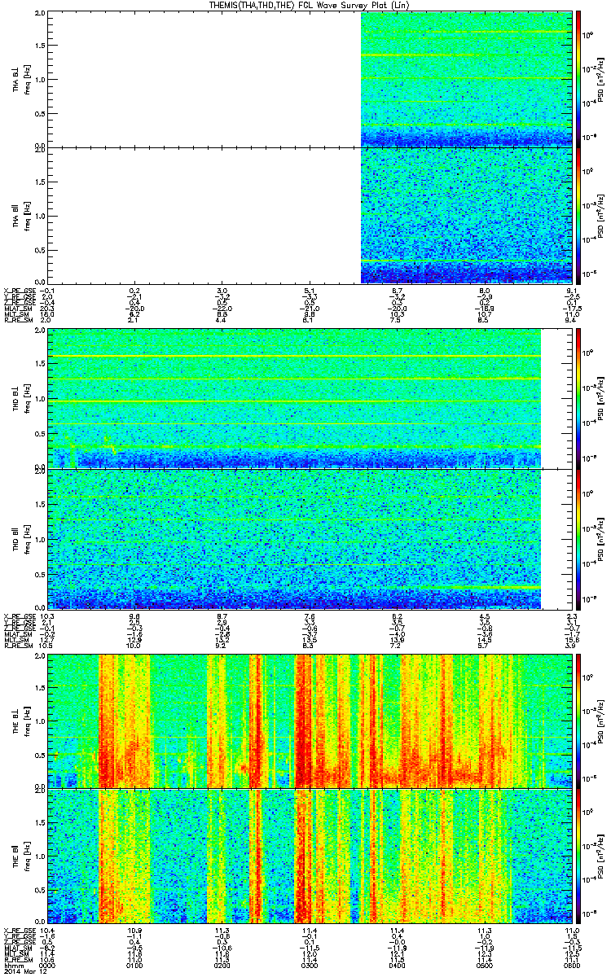Viewport: 611px width, 977px height.
Task: Click the 0100 time tick label
Action: (135, 966)
